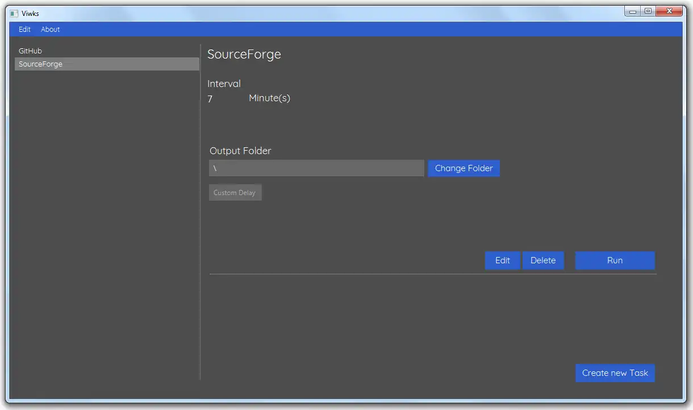693x410 pixels.
Task: Minimize the Viwks window
Action: coord(633,11)
